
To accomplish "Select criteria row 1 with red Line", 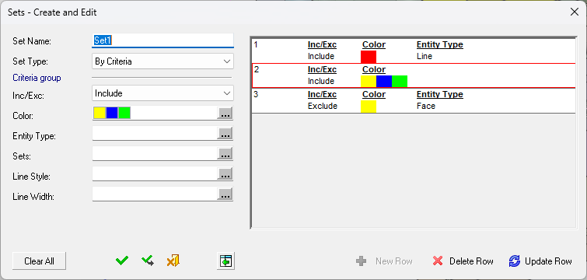I will click(414, 51).
